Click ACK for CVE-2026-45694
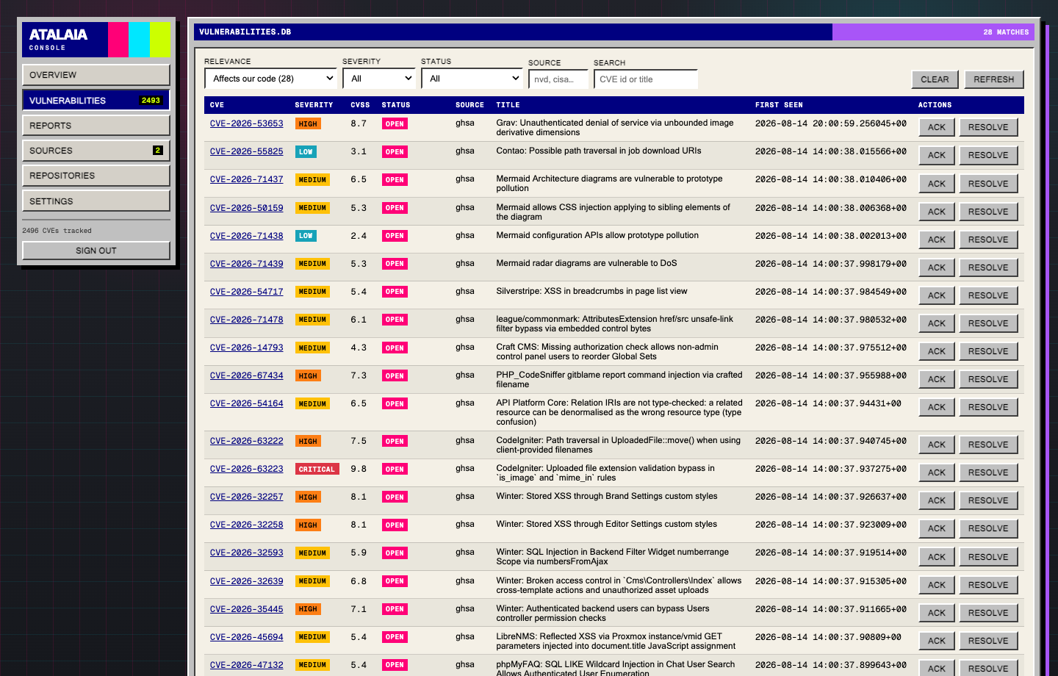The height and width of the screenshot is (676, 1058). pyautogui.click(x=937, y=641)
